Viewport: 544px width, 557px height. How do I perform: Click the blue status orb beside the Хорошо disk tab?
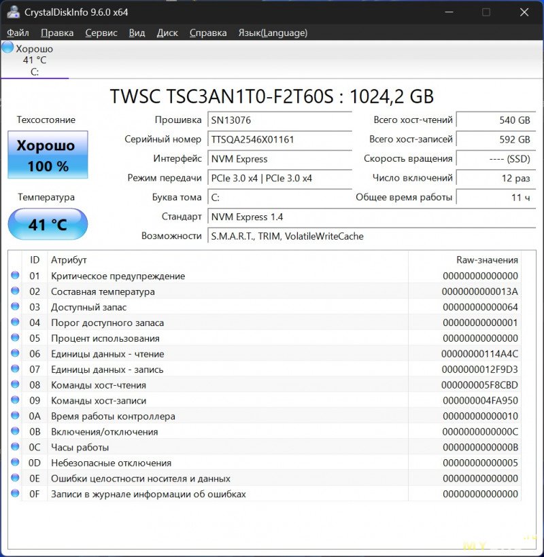point(7,48)
